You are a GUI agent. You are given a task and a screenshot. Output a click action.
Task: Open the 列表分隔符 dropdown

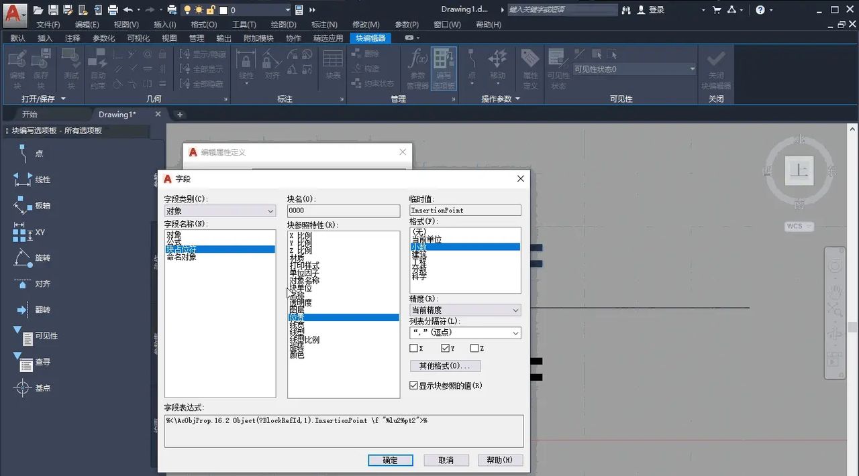[x=465, y=333]
